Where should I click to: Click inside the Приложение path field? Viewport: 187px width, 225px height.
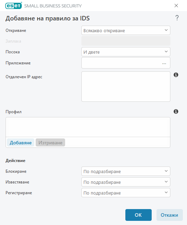121,63
